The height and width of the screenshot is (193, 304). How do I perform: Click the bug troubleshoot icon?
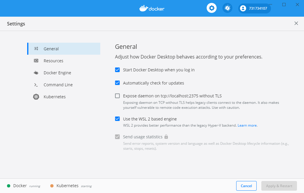tap(227, 8)
